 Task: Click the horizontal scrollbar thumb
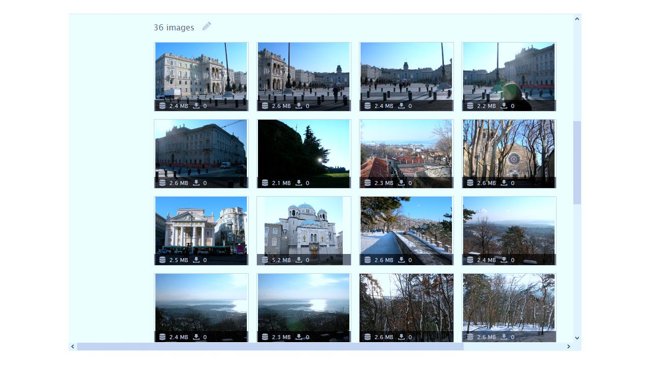(x=270, y=347)
